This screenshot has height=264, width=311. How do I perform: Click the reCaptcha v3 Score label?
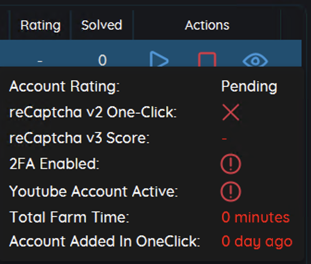pyautogui.click(x=79, y=138)
